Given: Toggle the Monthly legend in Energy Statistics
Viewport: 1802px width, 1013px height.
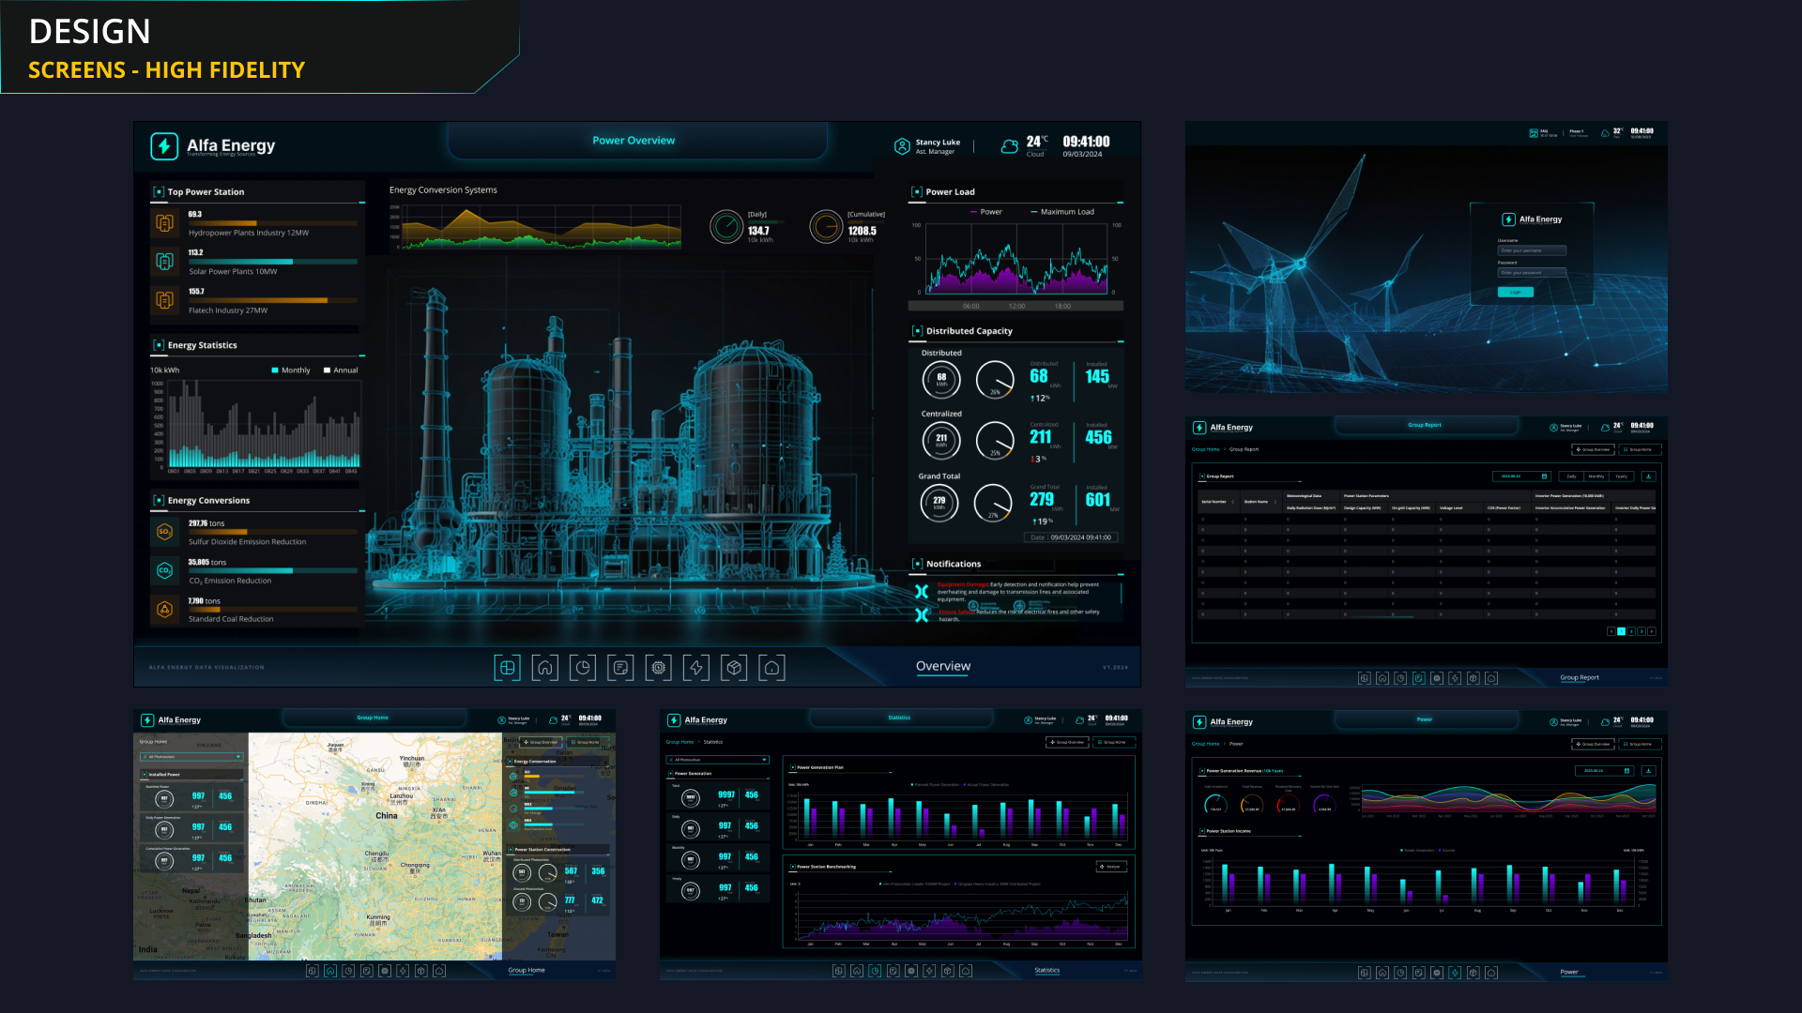Looking at the screenshot, I should (290, 370).
